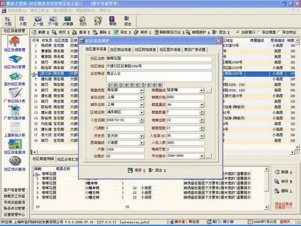Viewport: 301px width, 226px height.
Task: Adjust the 楼盘数量 spinner arrows
Action: point(202,113)
